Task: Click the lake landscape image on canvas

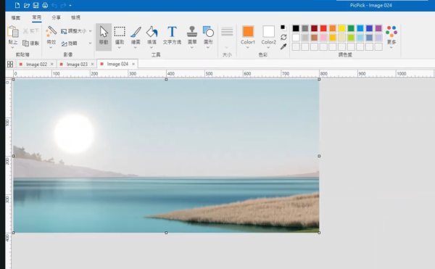Action: click(x=166, y=156)
